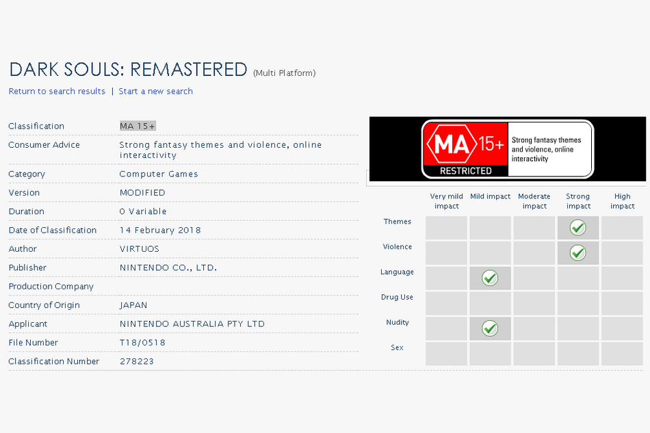650x433 pixels.
Task: Click the Classification Number label
Action: pos(54,361)
